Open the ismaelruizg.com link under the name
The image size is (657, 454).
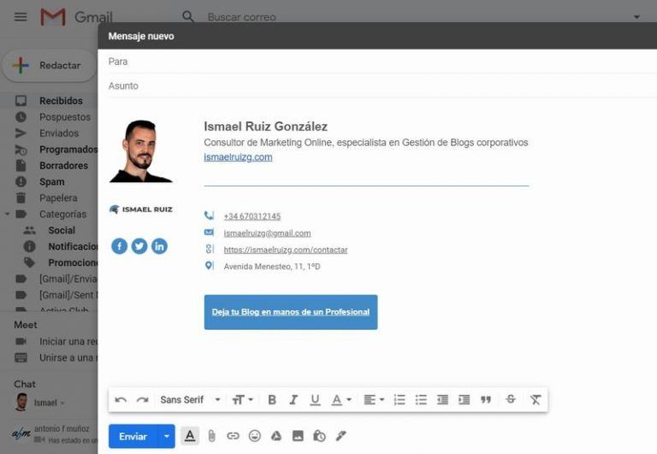238,157
